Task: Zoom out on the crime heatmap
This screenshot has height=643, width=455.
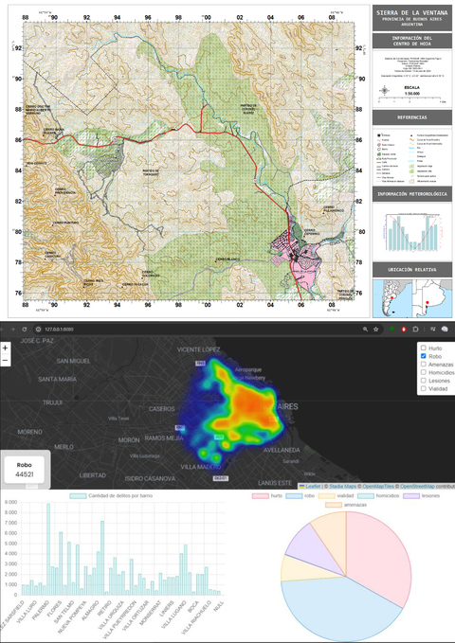Action: [5, 361]
